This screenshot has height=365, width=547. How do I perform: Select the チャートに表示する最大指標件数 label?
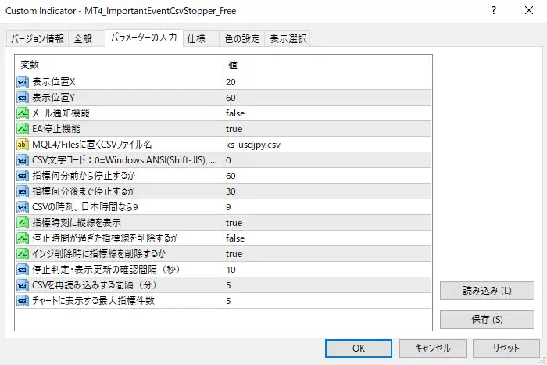coord(93,301)
